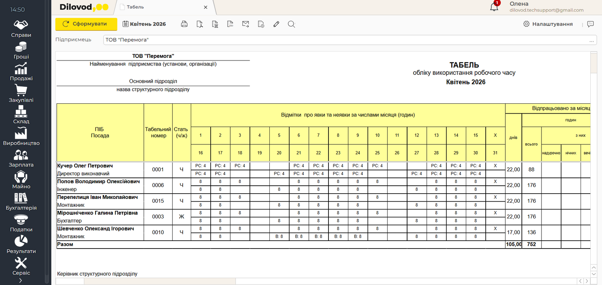Open the Справи section in sidebar
The image size is (602, 285).
tap(21, 29)
